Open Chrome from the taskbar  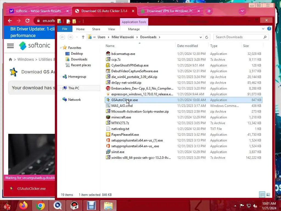(40, 206)
